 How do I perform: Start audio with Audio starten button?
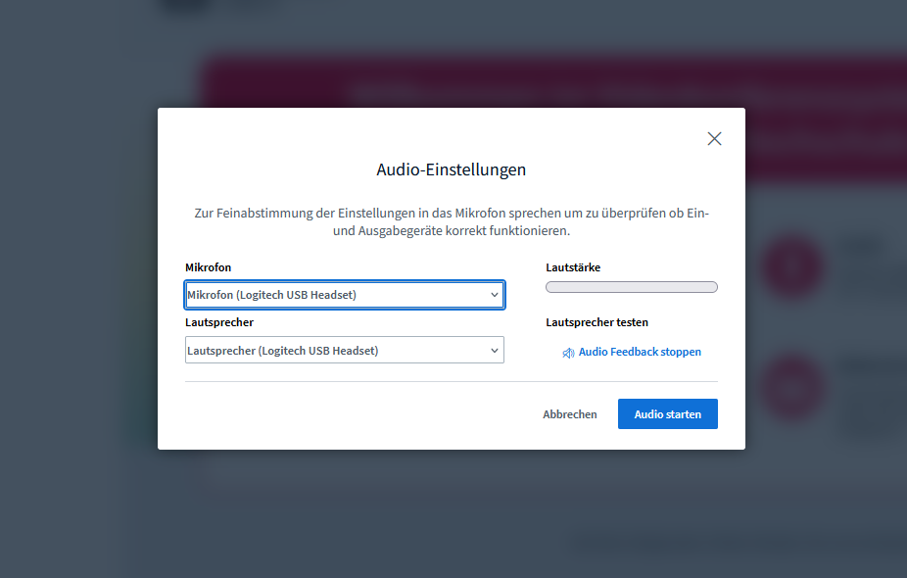667,414
